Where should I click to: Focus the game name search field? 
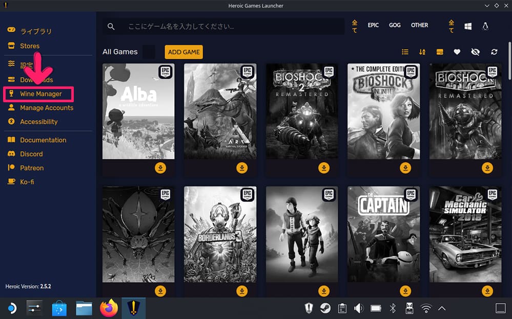pyautogui.click(x=223, y=27)
